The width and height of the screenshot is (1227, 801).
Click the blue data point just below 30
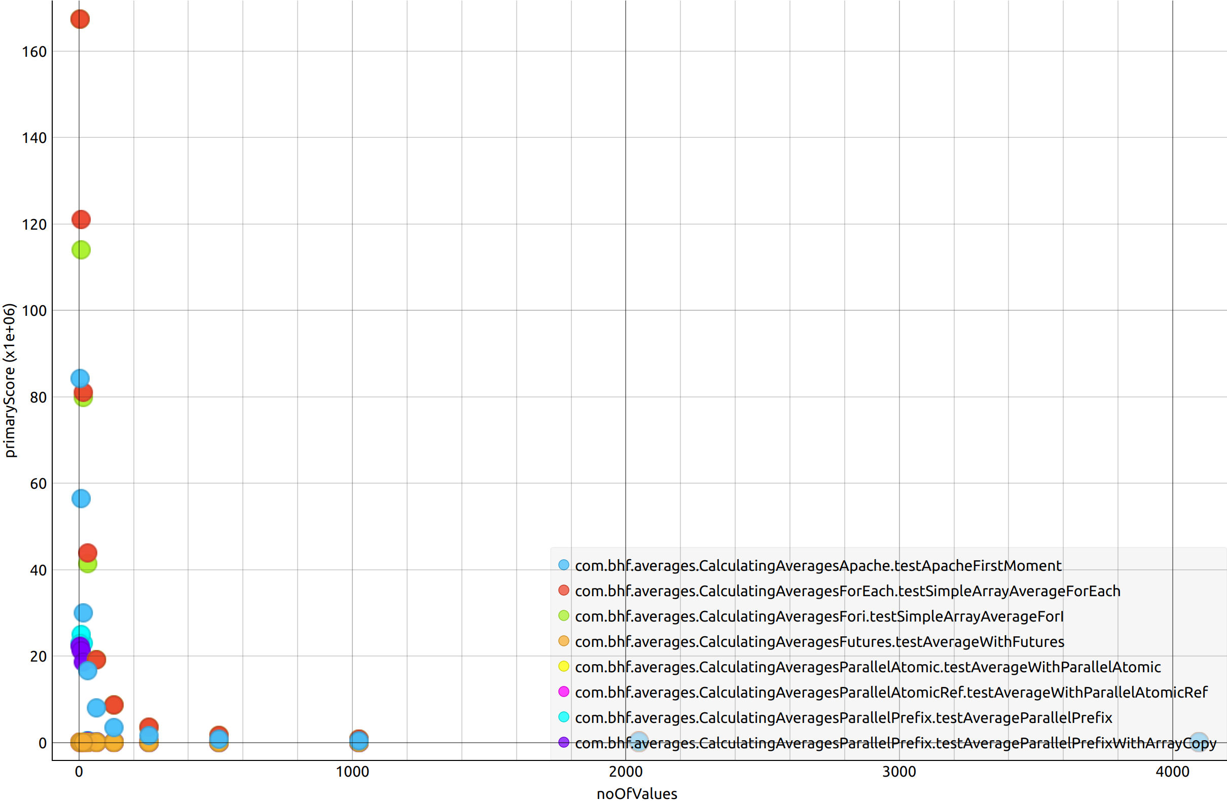(x=83, y=613)
